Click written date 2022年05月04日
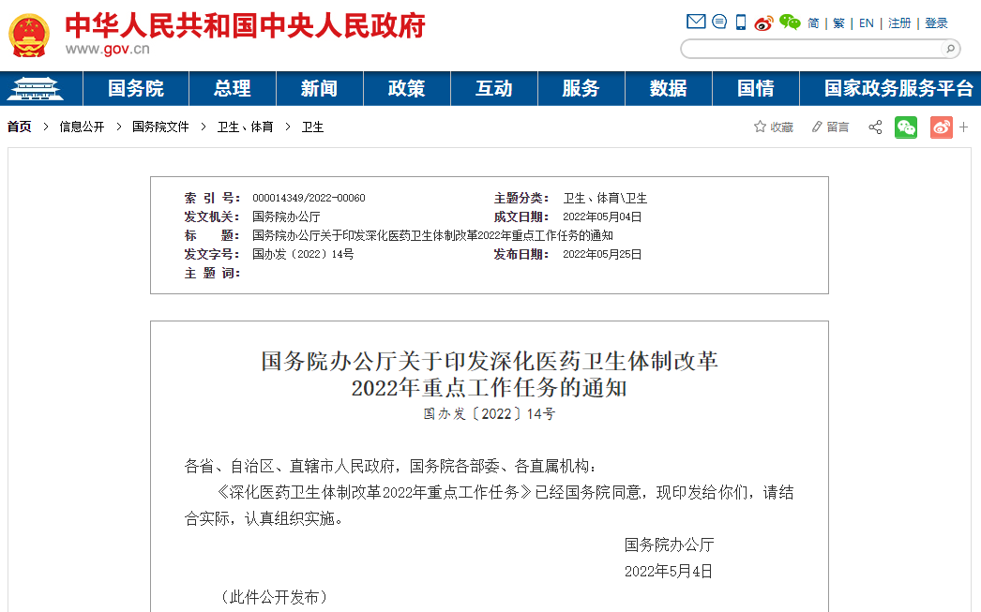The width and height of the screenshot is (981, 612). coord(602,216)
